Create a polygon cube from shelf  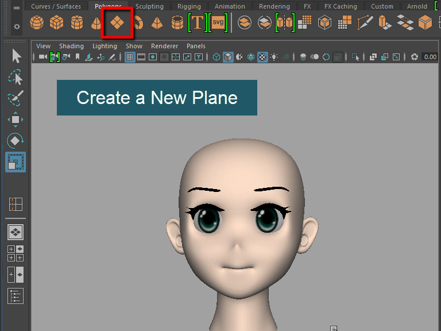click(x=56, y=23)
